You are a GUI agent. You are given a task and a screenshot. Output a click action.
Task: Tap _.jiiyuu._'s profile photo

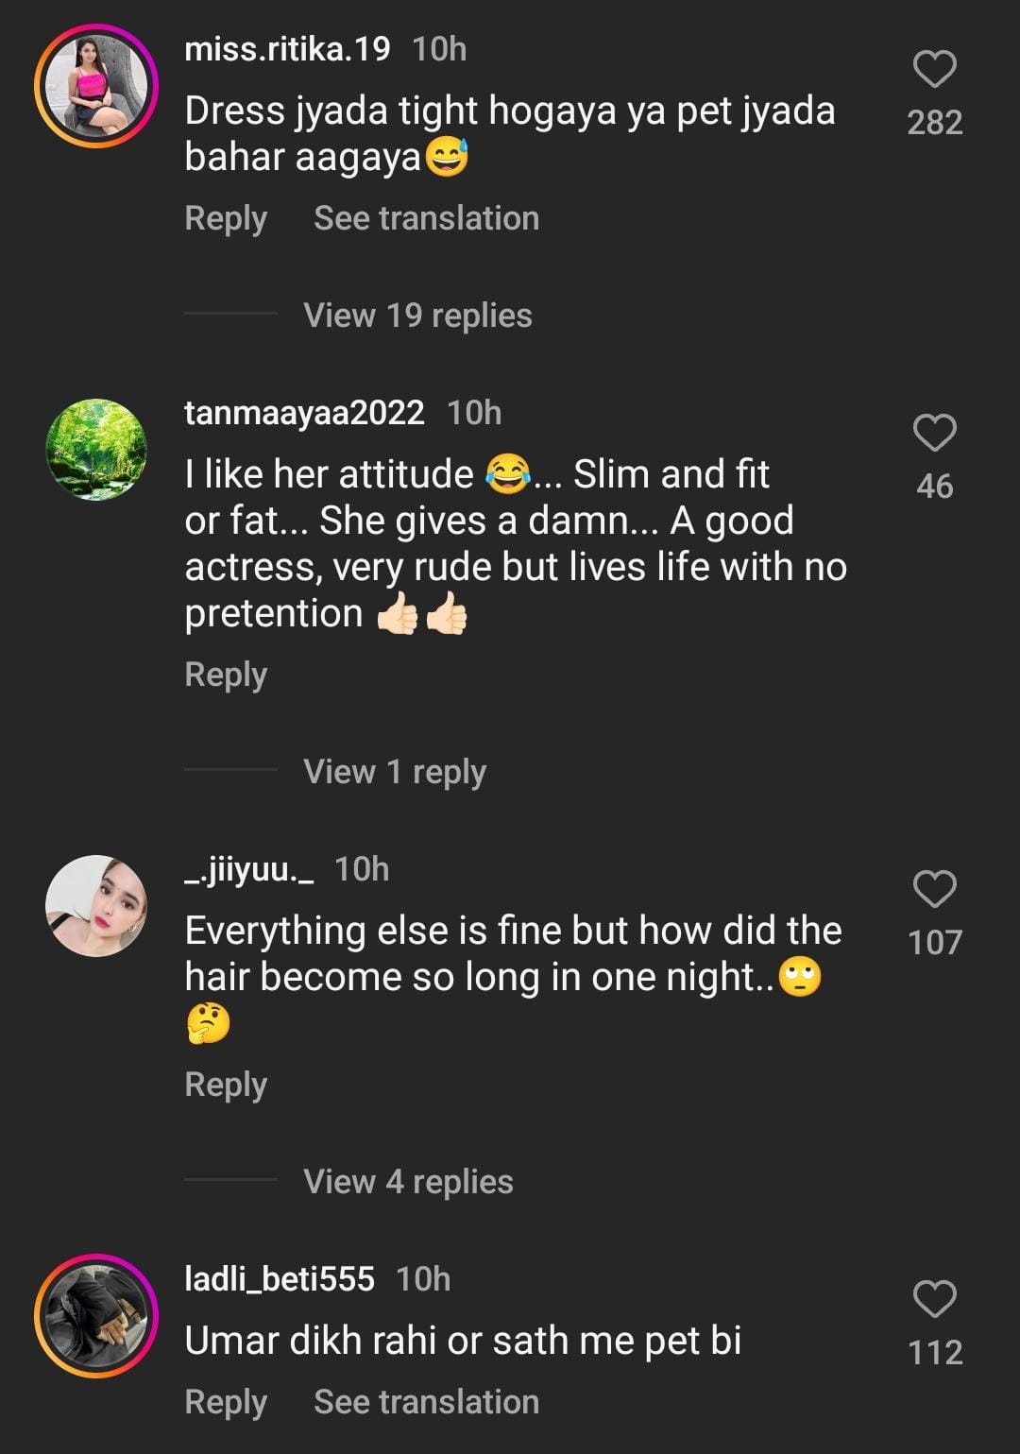(96, 906)
